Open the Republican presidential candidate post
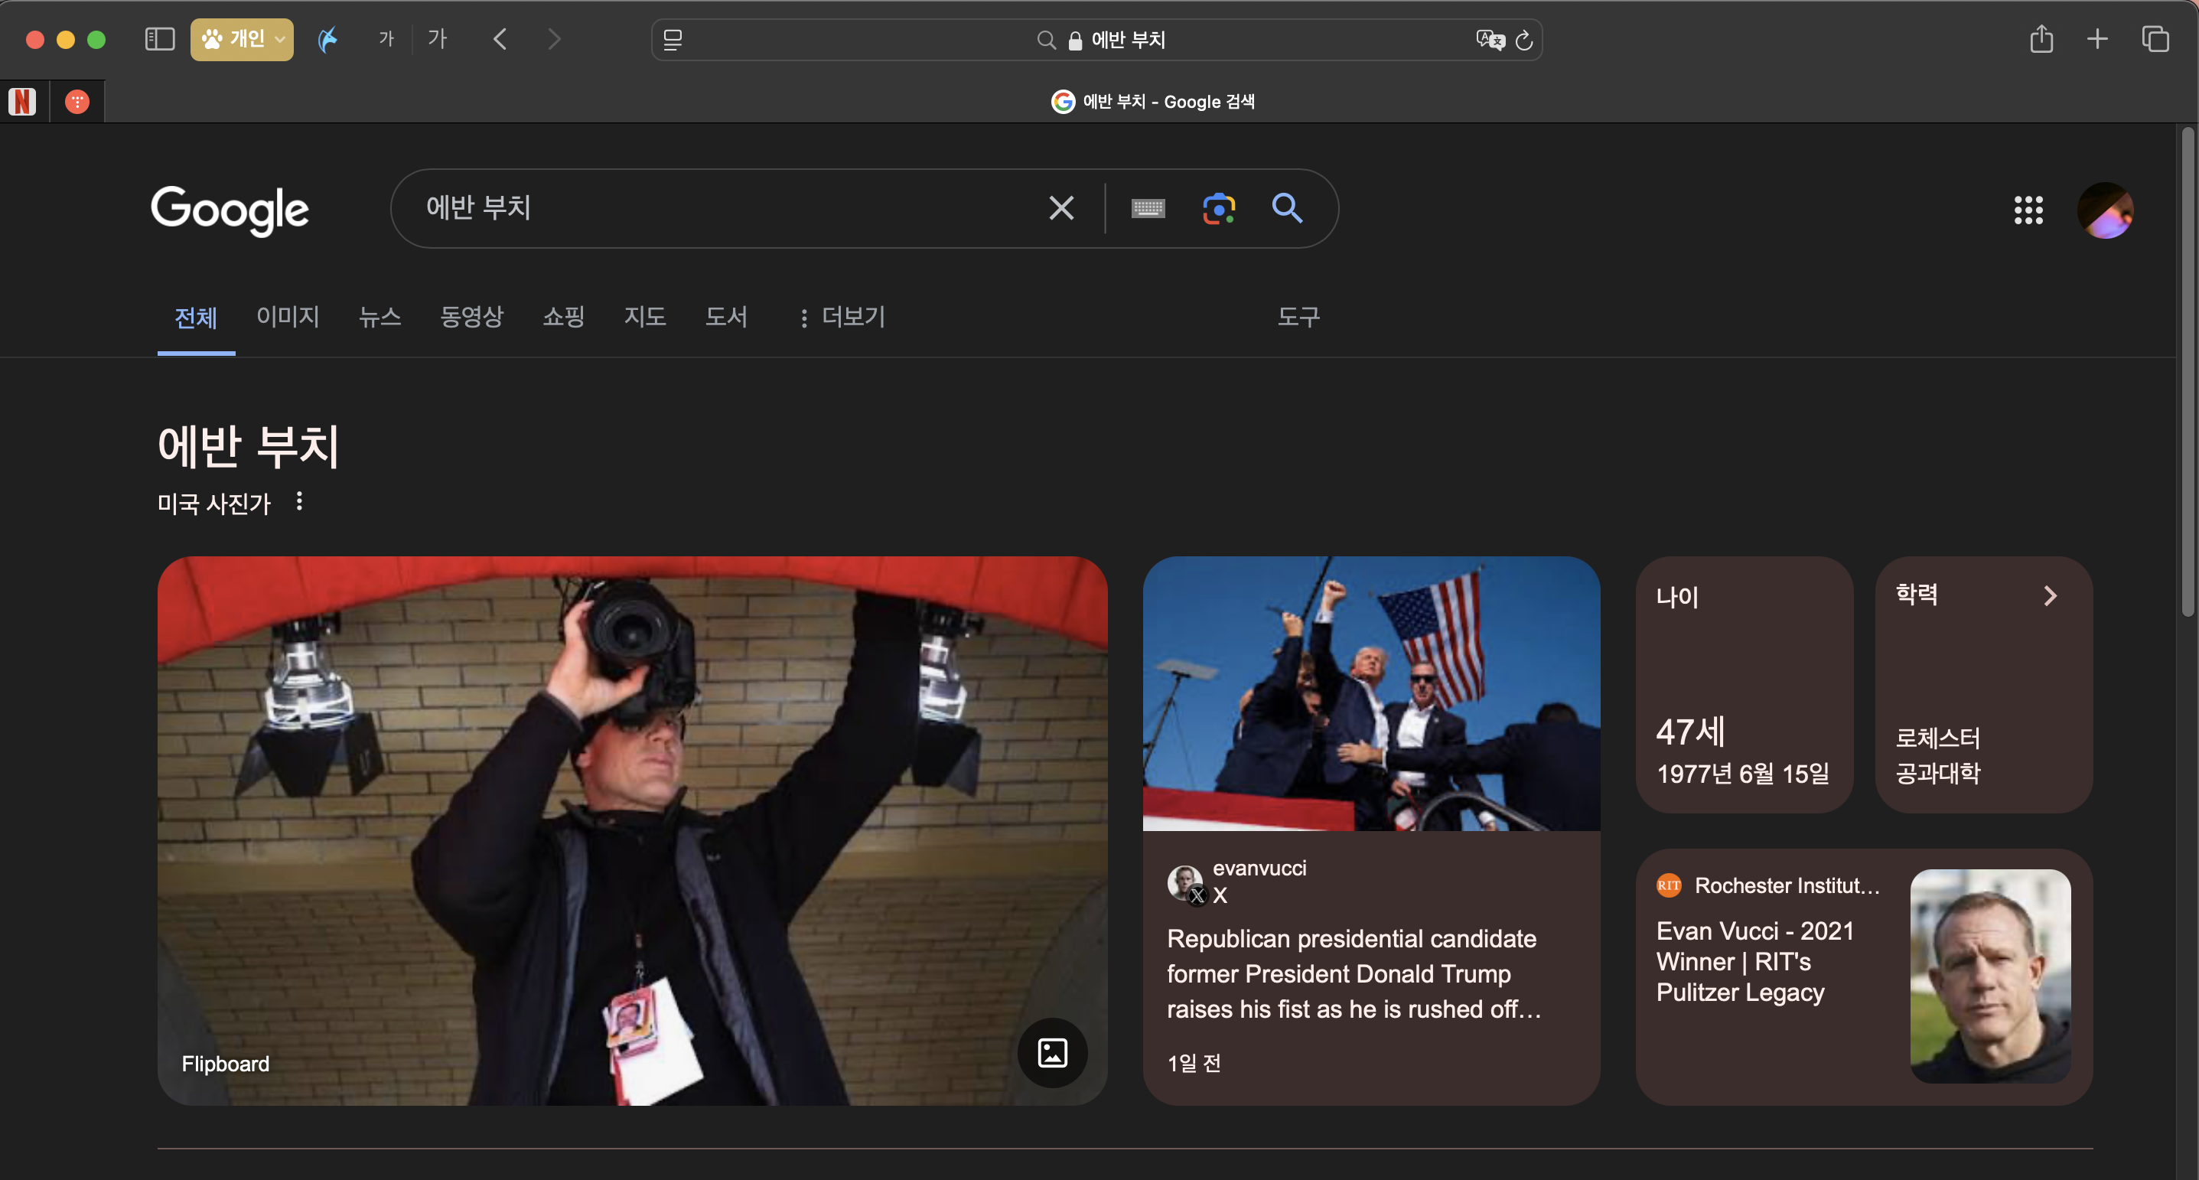 (x=1354, y=973)
